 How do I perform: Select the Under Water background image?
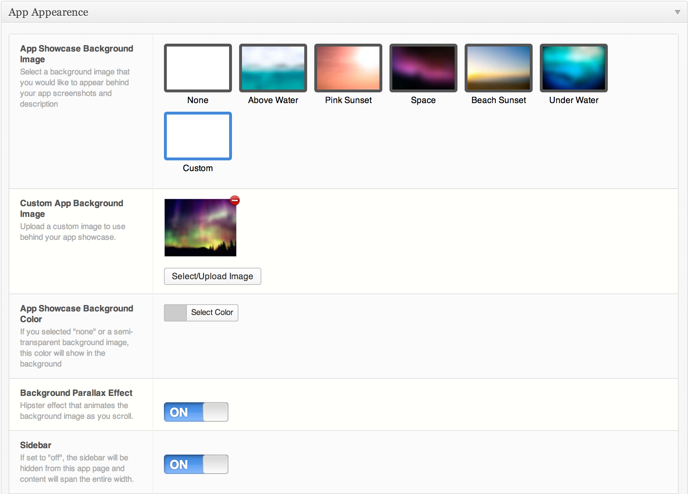tap(574, 68)
